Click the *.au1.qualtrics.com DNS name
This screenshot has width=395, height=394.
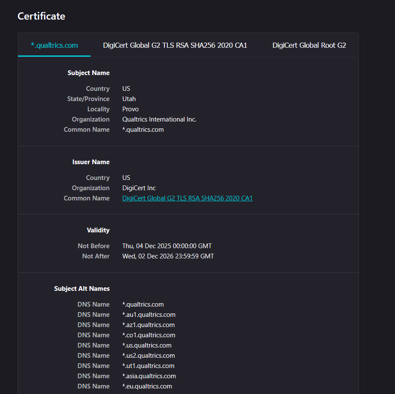point(149,315)
